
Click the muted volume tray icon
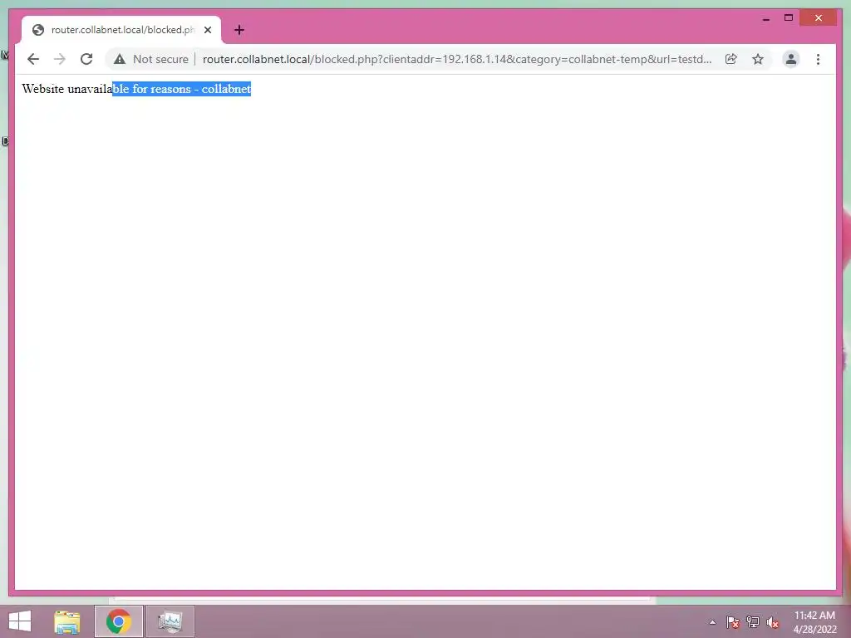click(x=773, y=622)
